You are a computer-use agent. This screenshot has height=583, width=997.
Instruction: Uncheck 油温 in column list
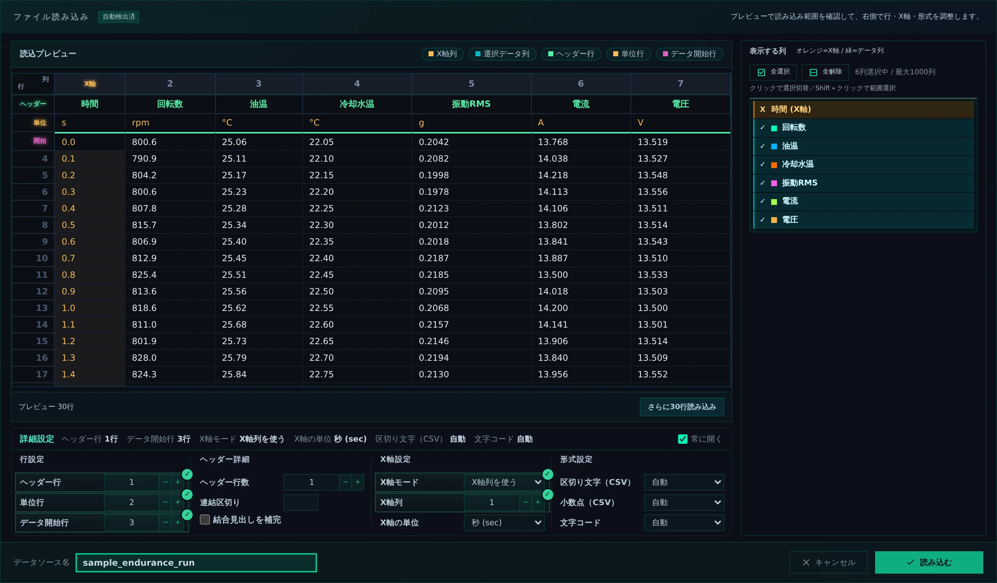tap(864, 146)
